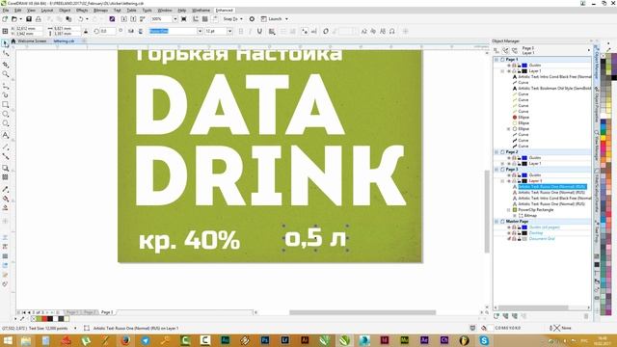617x347 pixels.
Task: Click the Save icon in standard toolbar
Action: click(29, 19)
